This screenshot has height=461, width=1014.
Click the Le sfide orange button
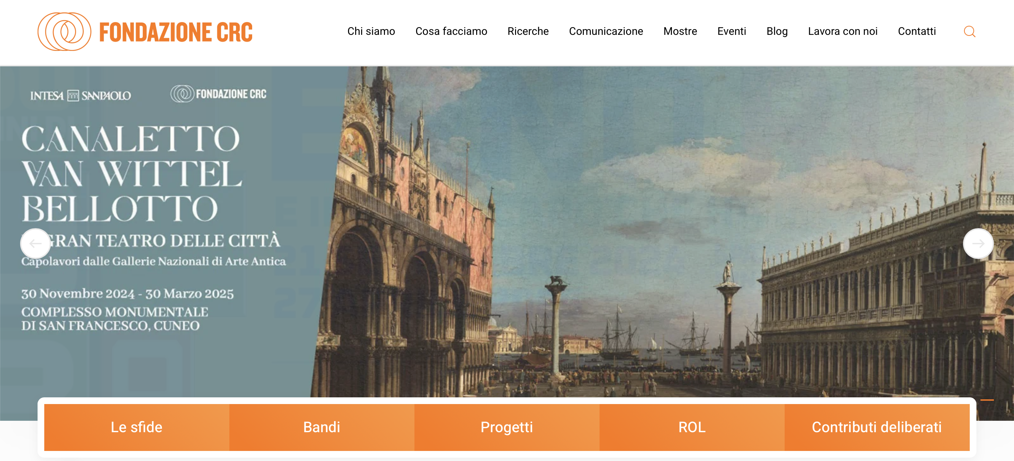pyautogui.click(x=136, y=427)
